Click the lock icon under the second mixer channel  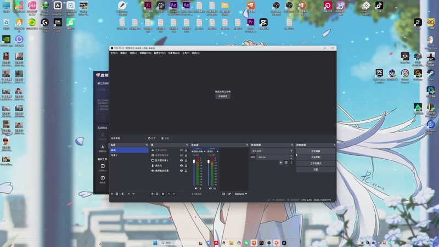tap(215, 188)
